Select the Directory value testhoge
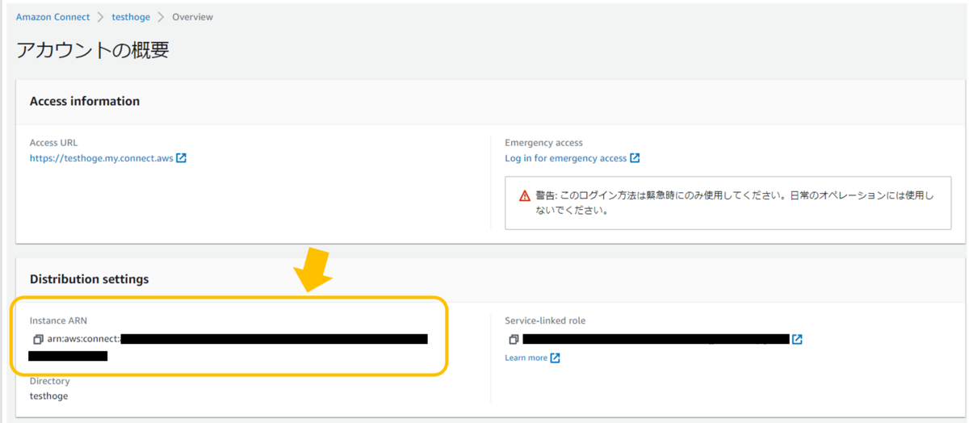This screenshot has width=969, height=423. 48,396
